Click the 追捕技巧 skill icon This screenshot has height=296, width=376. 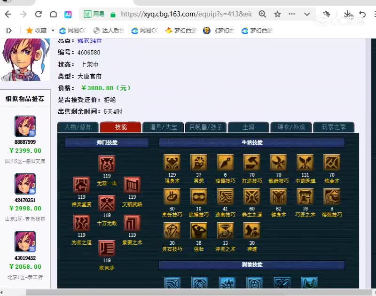click(198, 196)
